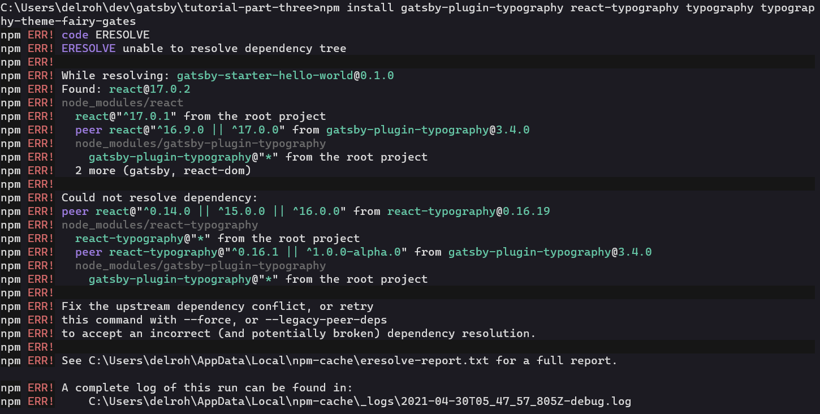This screenshot has width=820, height=414.
Task: Click 'to accept an incorrect (and potentially broken)' line
Action: [299, 334]
